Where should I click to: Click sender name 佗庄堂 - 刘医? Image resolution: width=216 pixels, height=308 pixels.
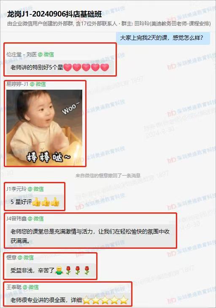point(22,55)
